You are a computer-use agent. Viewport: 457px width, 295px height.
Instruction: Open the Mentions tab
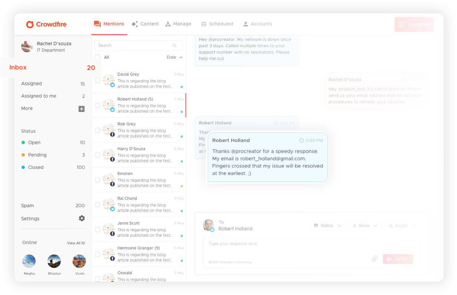pos(109,24)
